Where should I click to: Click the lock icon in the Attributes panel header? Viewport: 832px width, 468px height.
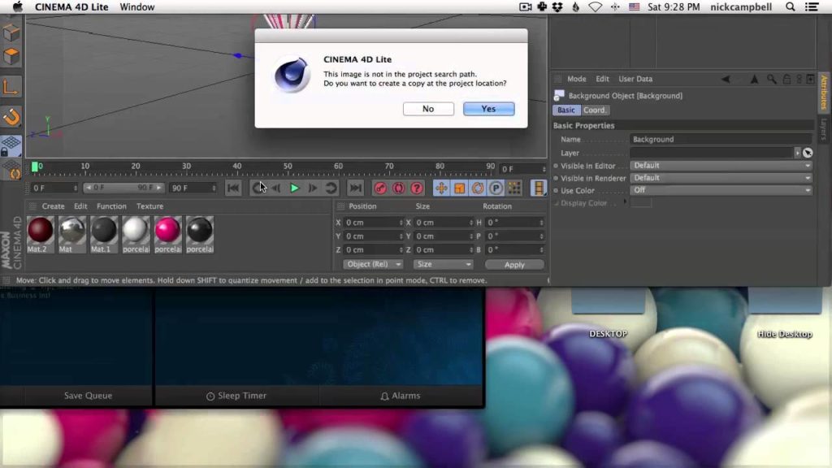coord(786,79)
